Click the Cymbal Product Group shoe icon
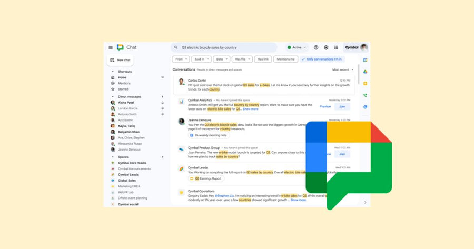 [x=181, y=149]
